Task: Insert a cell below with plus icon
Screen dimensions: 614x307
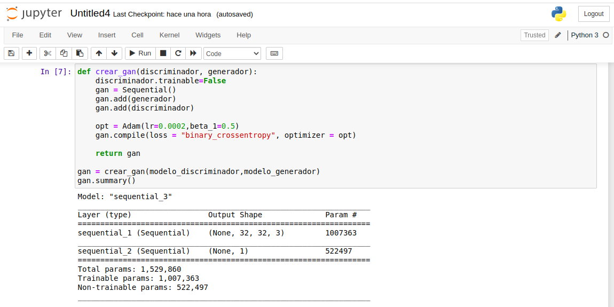Action: tap(29, 53)
